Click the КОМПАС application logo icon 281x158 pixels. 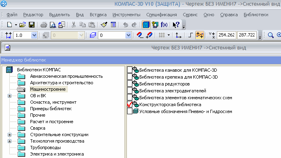point(4,4)
